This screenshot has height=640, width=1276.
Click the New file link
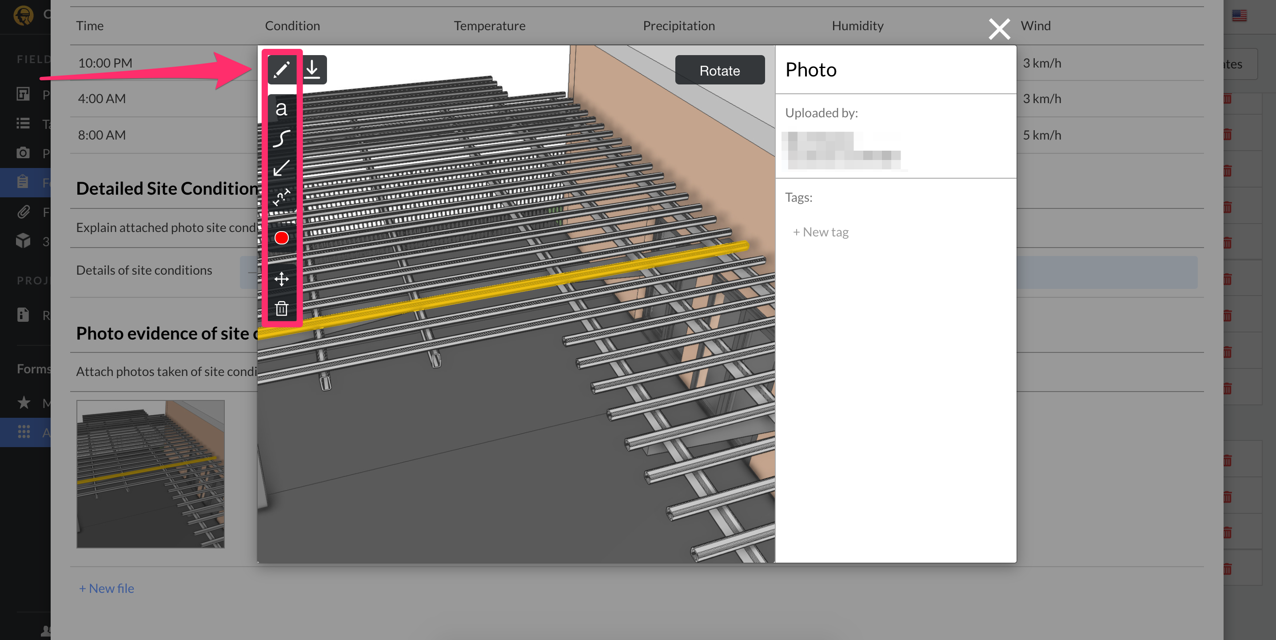(106, 588)
